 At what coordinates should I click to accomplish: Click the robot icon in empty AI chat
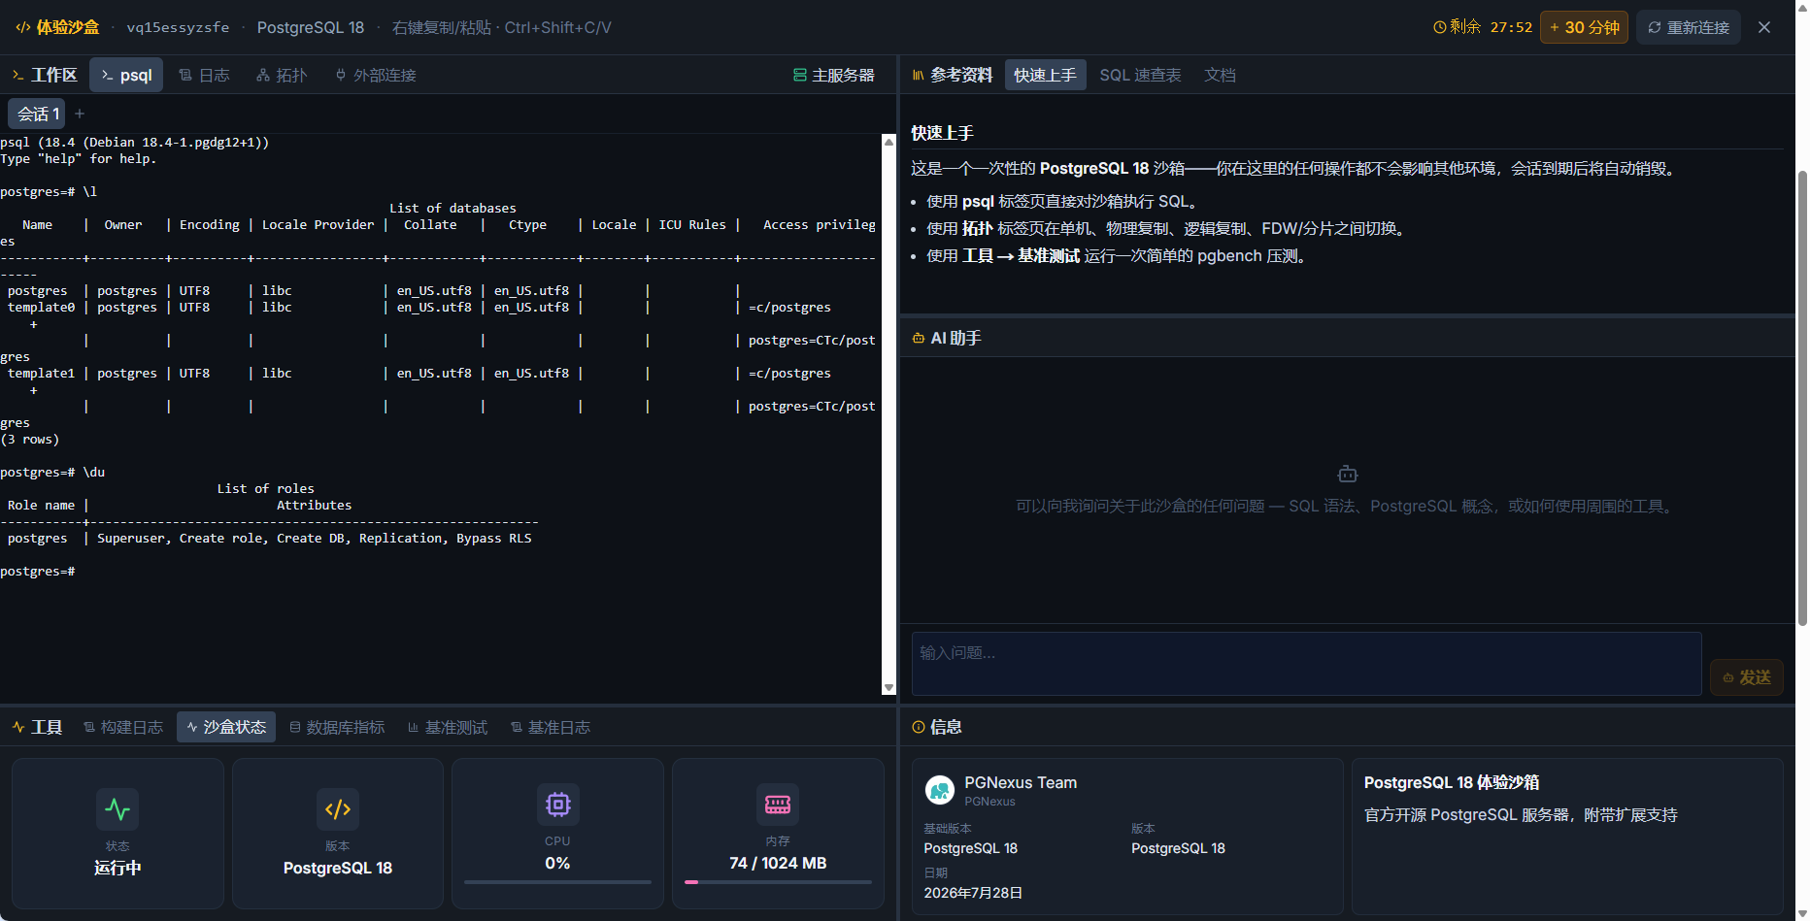coord(1348,474)
